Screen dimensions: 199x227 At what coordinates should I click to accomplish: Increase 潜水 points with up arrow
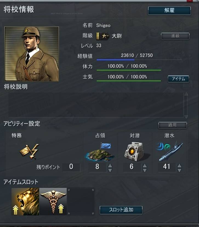point(179,166)
